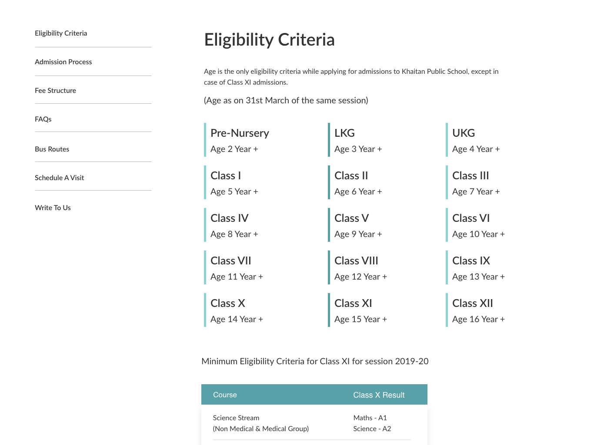This screenshot has height=445, width=594.
Task: Select the Science Stream table row
Action: [x=314, y=423]
